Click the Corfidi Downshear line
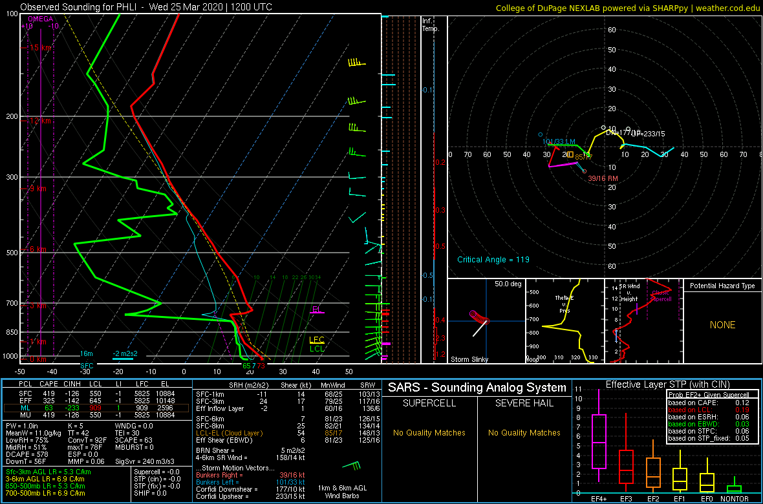Image resolution: width=763 pixels, height=504 pixels. coord(250,489)
